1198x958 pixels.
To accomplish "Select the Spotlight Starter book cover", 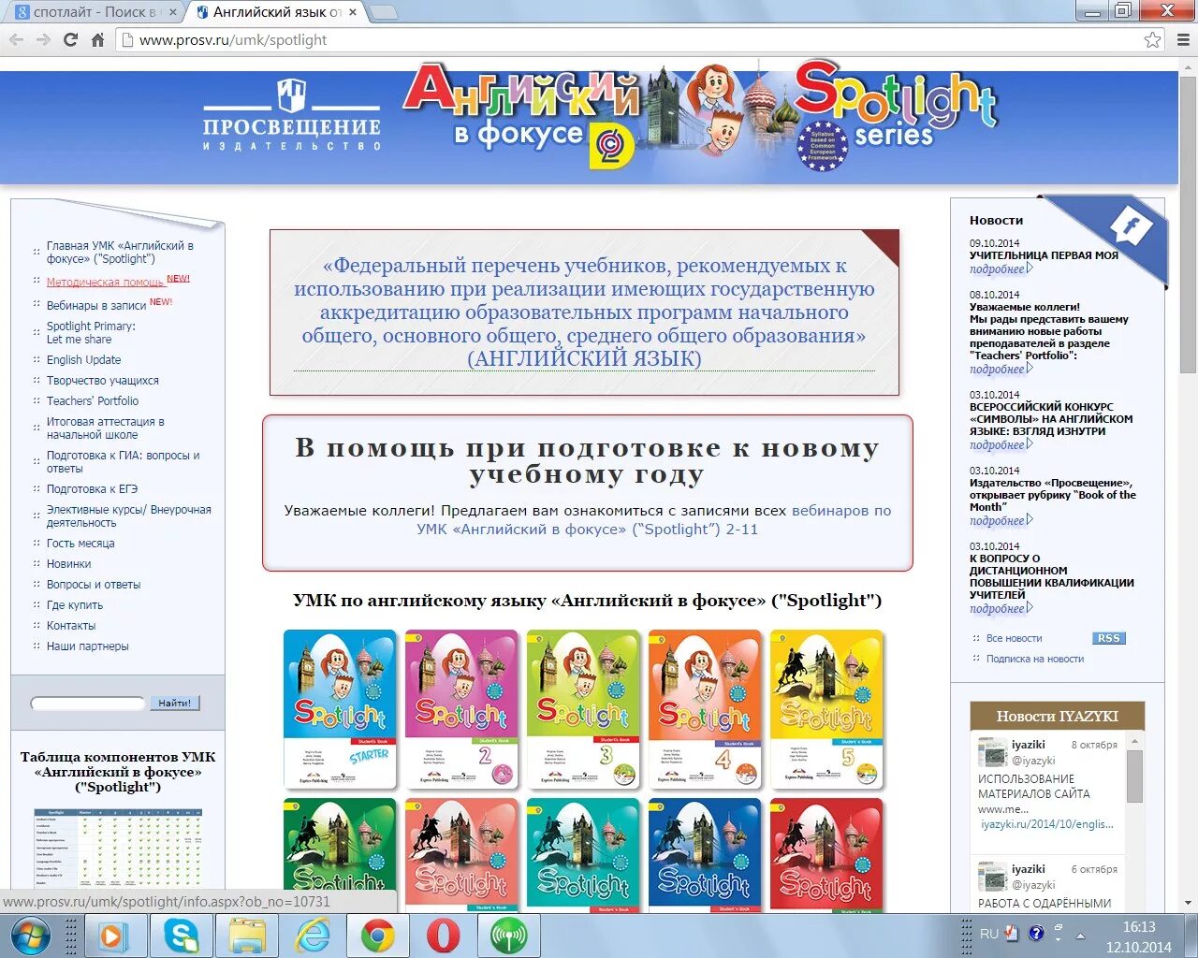I will click(340, 709).
